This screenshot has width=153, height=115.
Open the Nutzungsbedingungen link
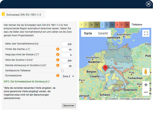click(x=141, y=99)
